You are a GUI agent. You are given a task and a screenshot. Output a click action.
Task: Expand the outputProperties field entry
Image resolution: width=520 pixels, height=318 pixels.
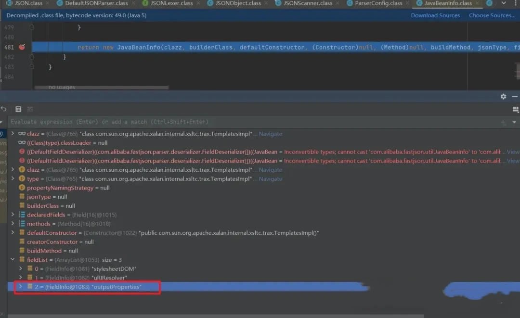click(x=21, y=287)
